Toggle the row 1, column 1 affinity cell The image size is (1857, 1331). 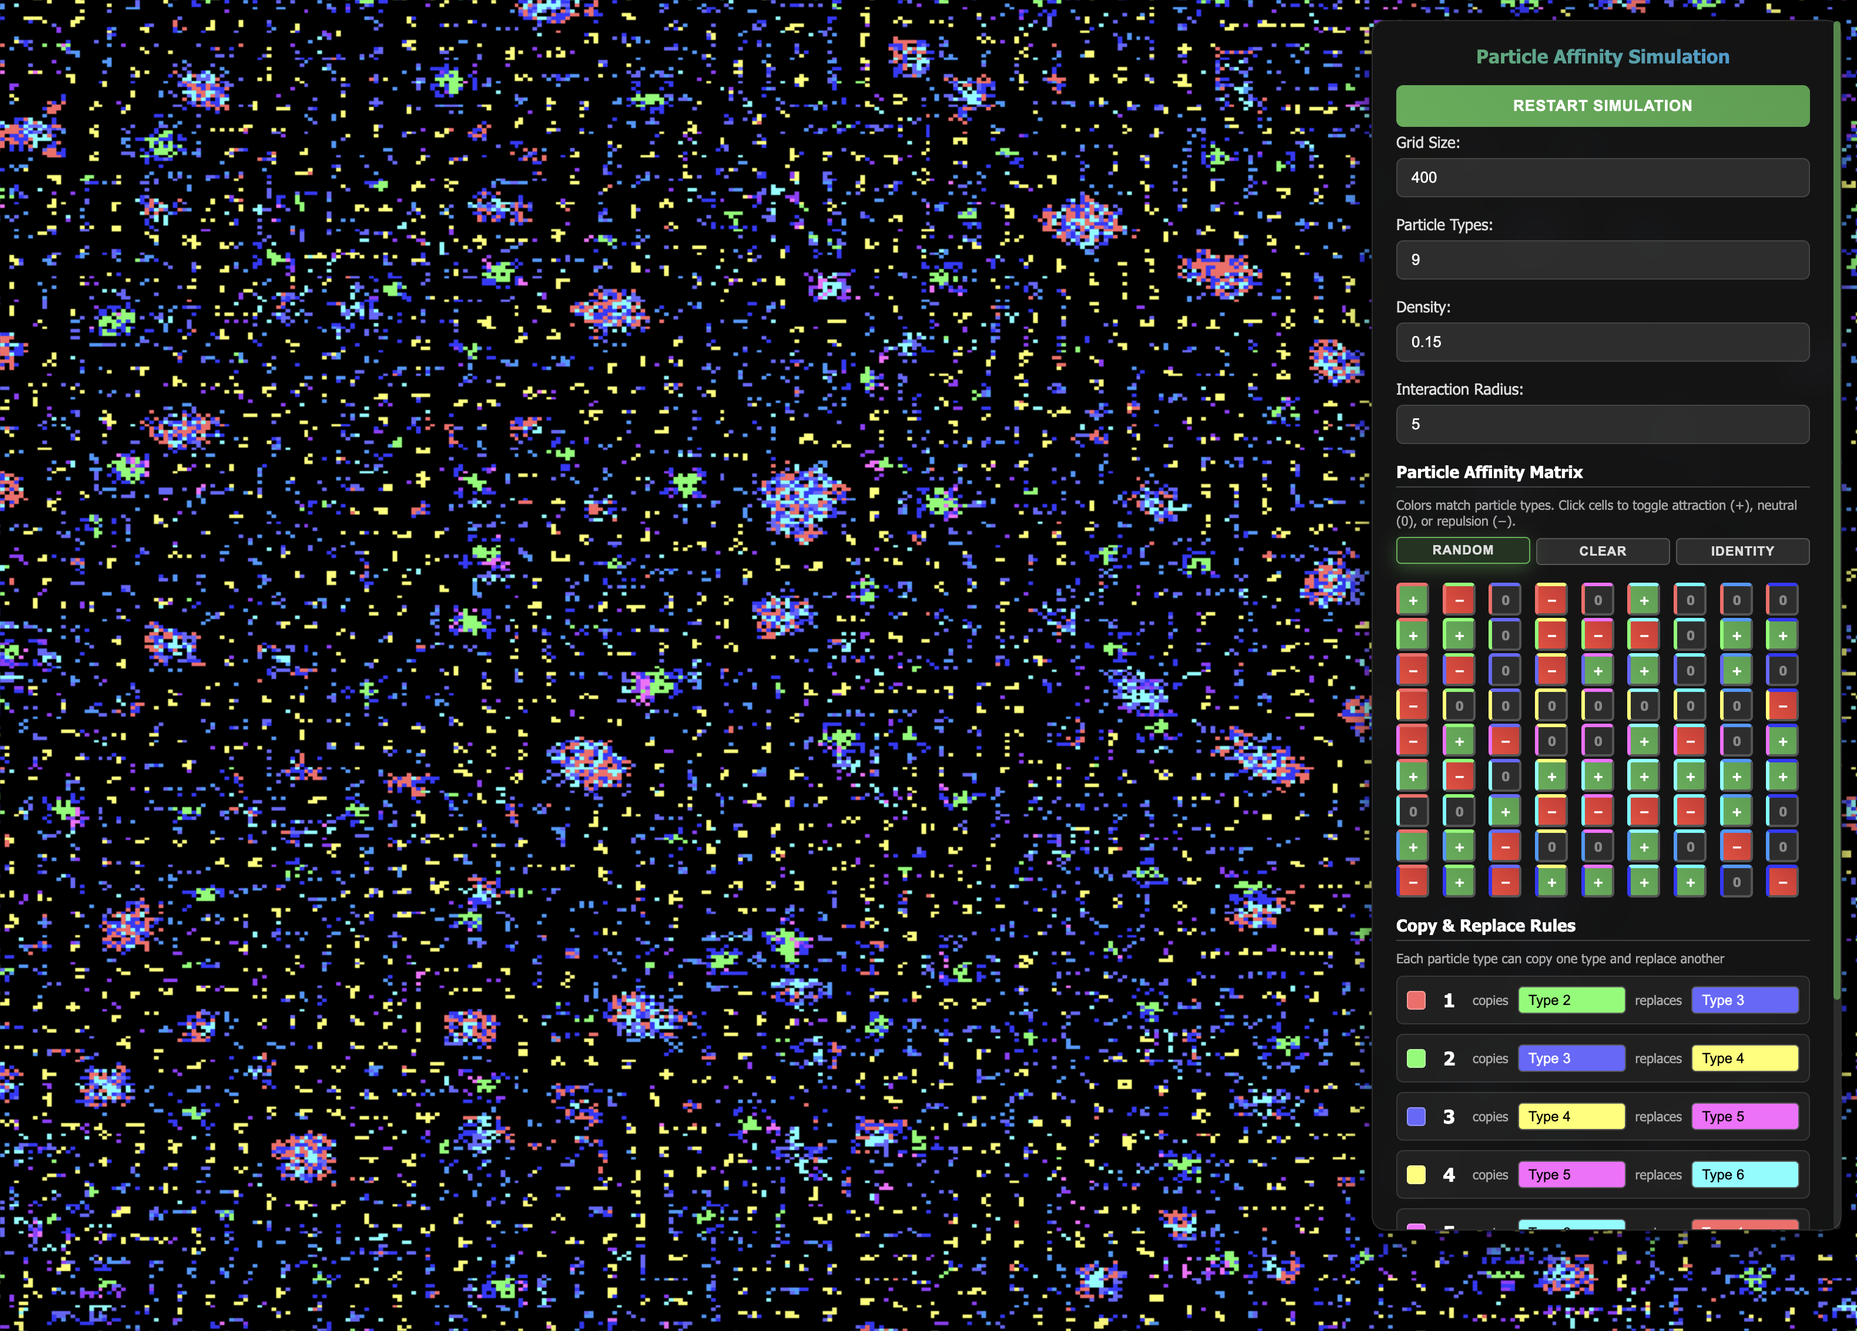[x=1412, y=600]
